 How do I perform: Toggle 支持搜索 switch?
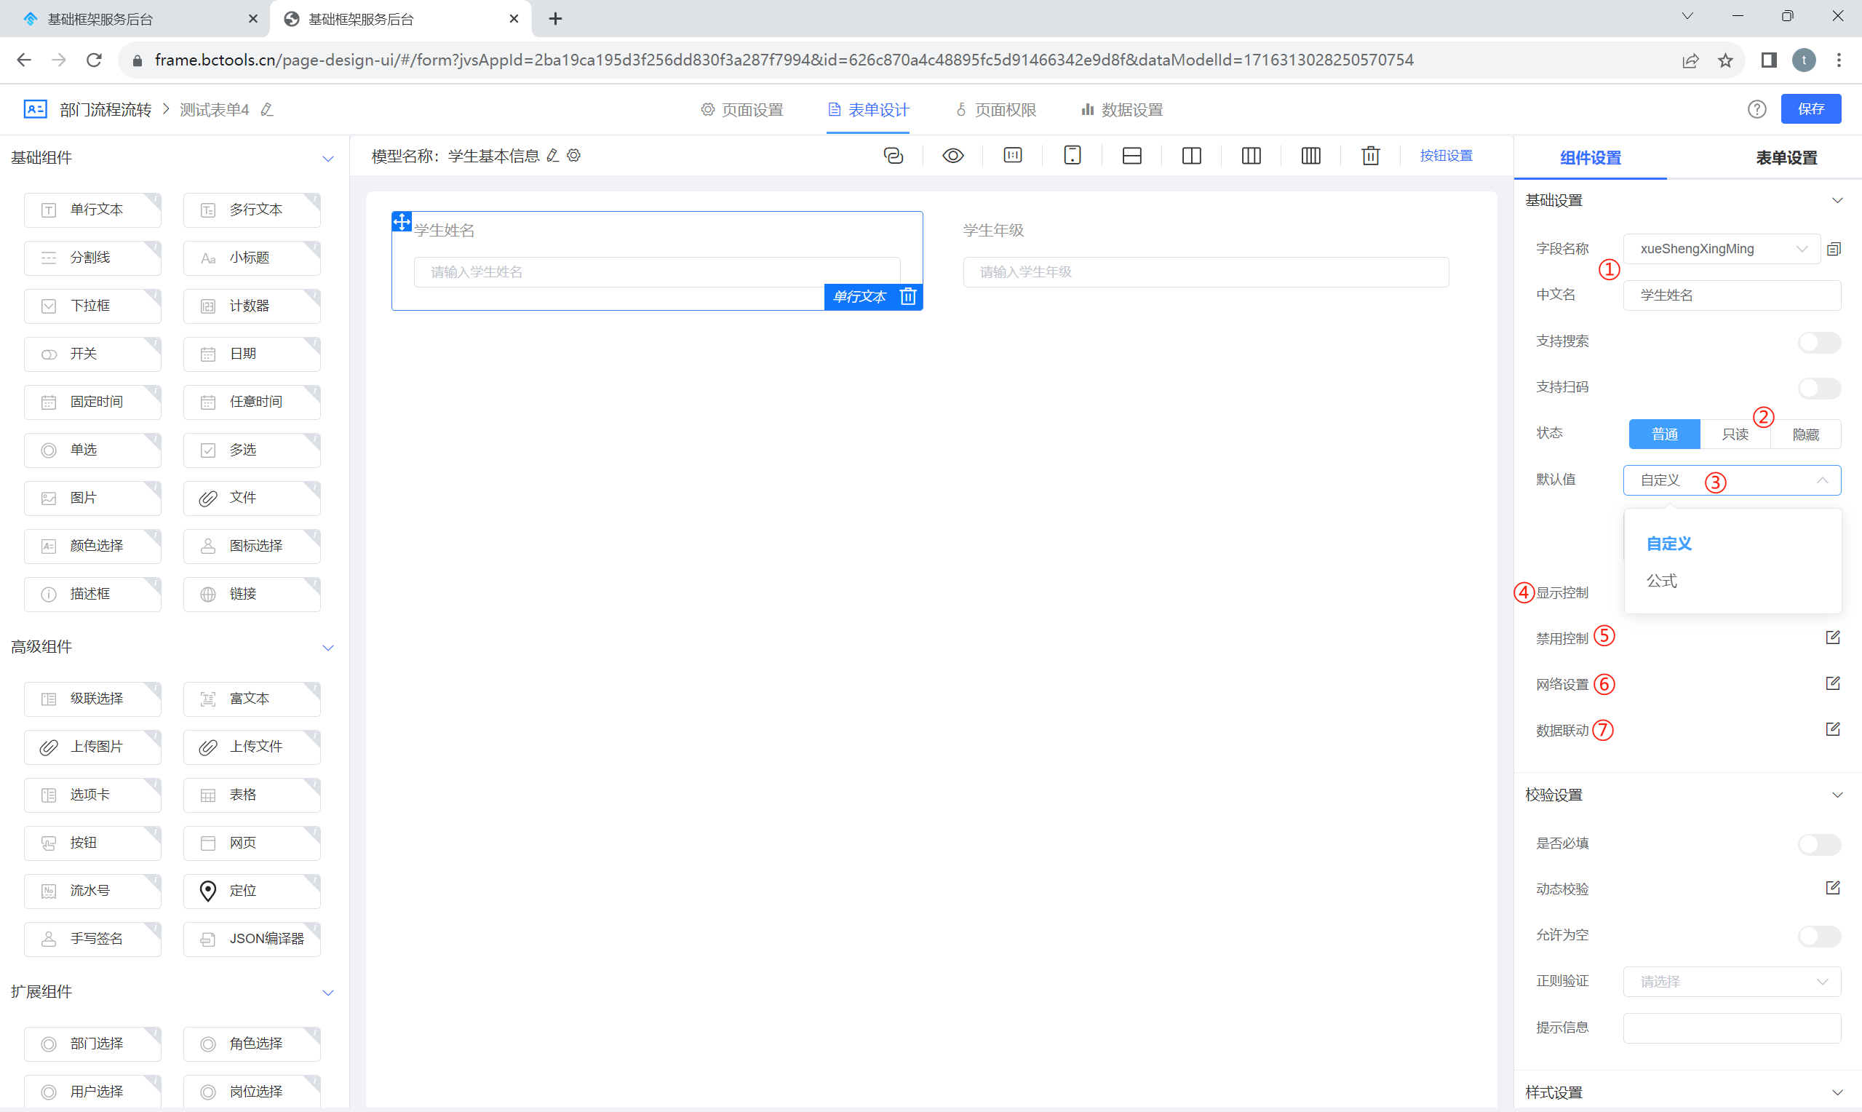click(x=1818, y=342)
